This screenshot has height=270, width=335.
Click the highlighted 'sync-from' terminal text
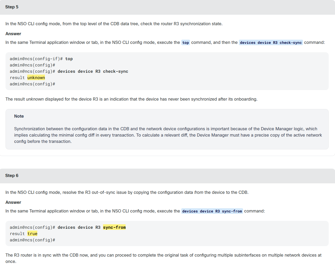[114, 227]
